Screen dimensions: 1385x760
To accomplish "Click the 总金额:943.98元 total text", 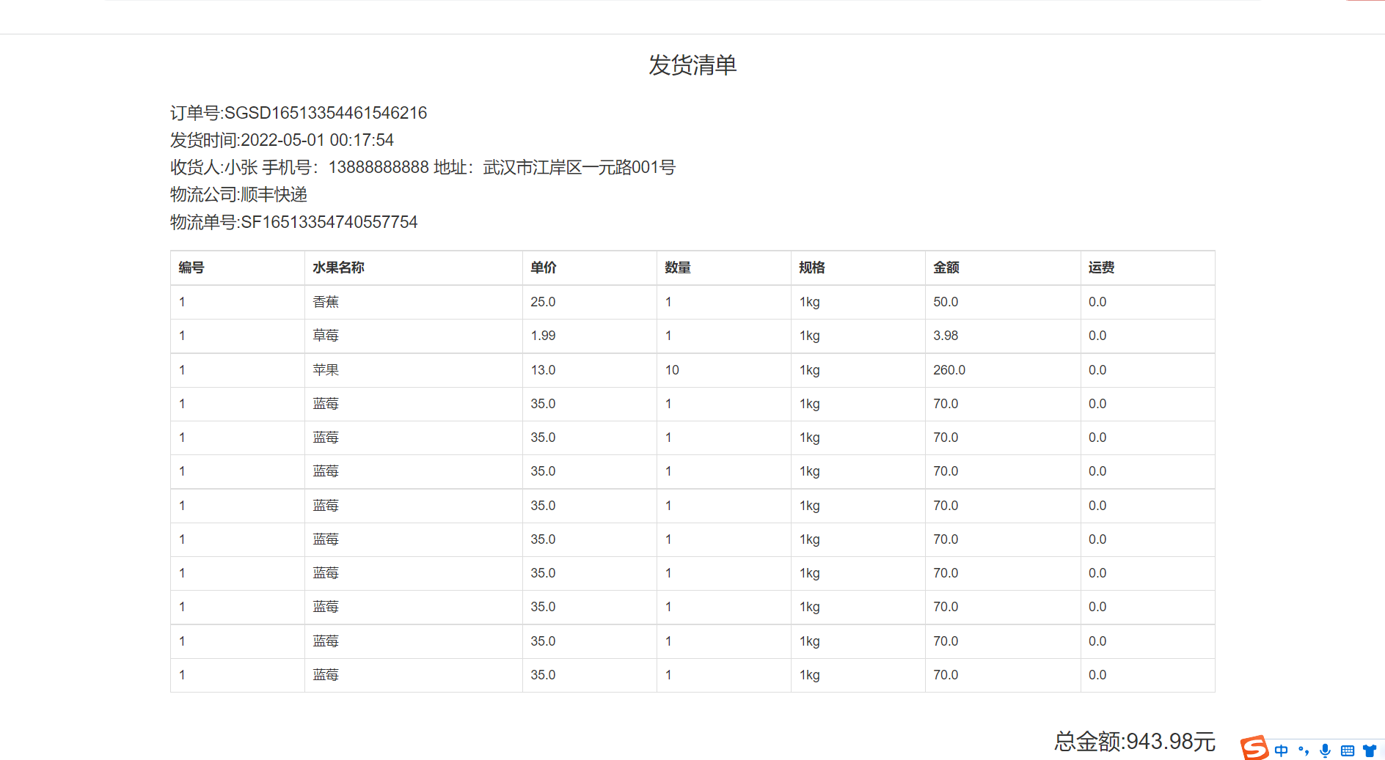I will pyautogui.click(x=1135, y=742).
